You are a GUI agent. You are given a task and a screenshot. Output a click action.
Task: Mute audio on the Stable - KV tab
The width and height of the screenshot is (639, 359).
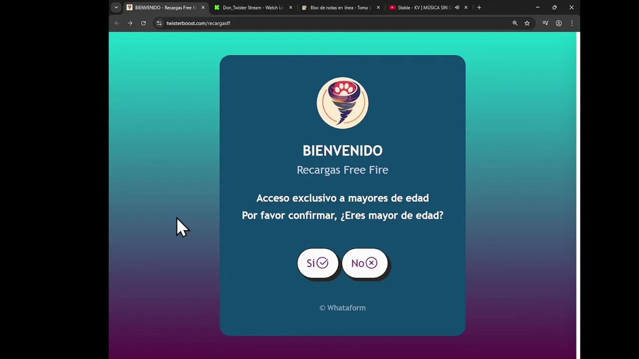point(457,7)
